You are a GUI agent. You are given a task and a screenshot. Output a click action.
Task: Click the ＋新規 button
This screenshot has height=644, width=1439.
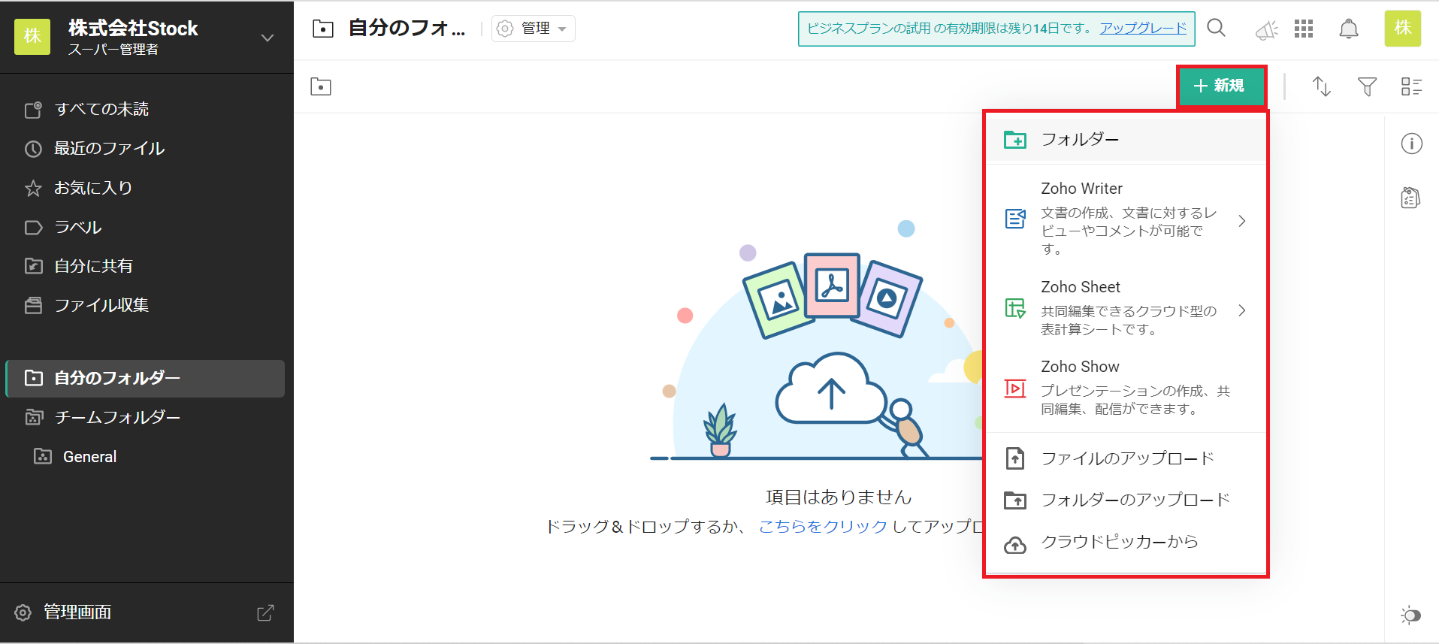tap(1220, 86)
